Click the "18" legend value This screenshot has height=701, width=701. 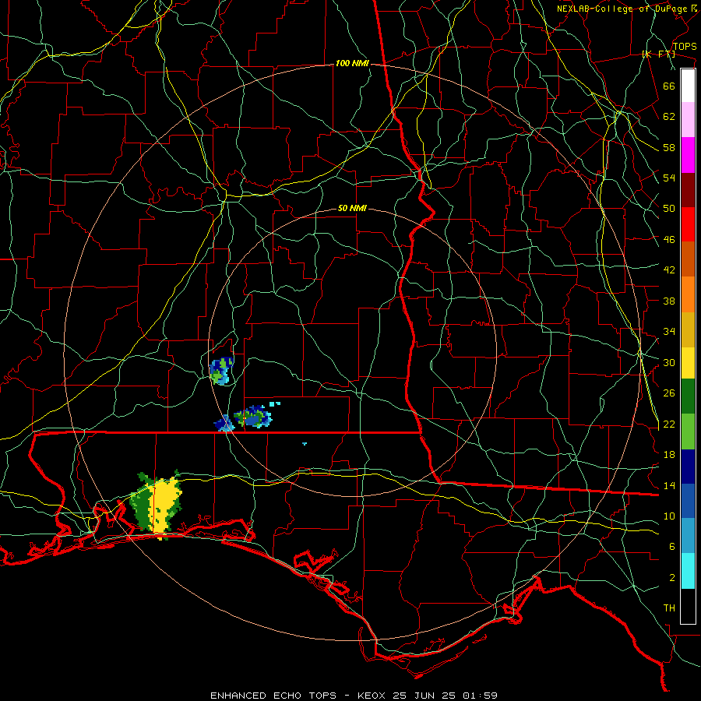[x=669, y=455]
